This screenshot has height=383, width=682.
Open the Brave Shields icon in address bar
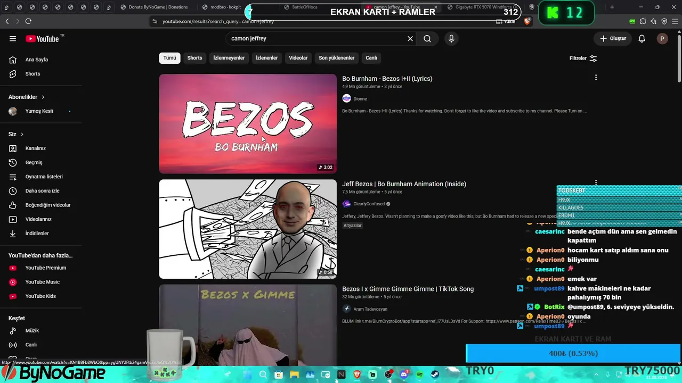click(x=527, y=21)
